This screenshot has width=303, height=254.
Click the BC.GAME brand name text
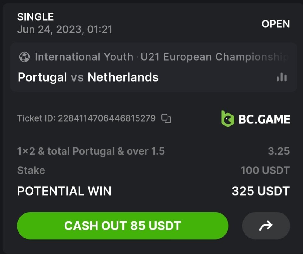click(264, 119)
